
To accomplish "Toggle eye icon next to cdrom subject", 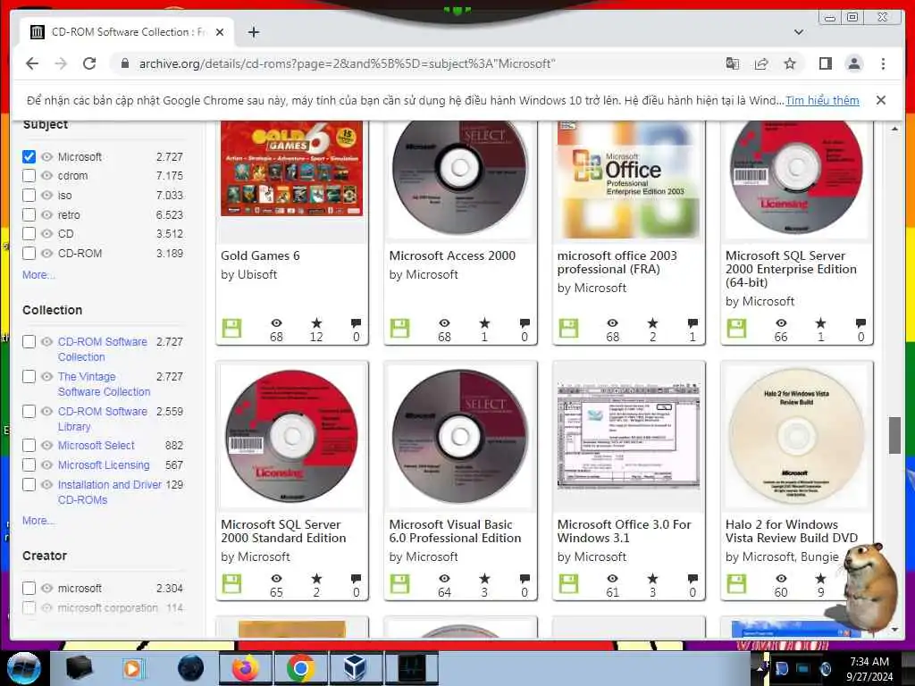I will click(x=46, y=176).
